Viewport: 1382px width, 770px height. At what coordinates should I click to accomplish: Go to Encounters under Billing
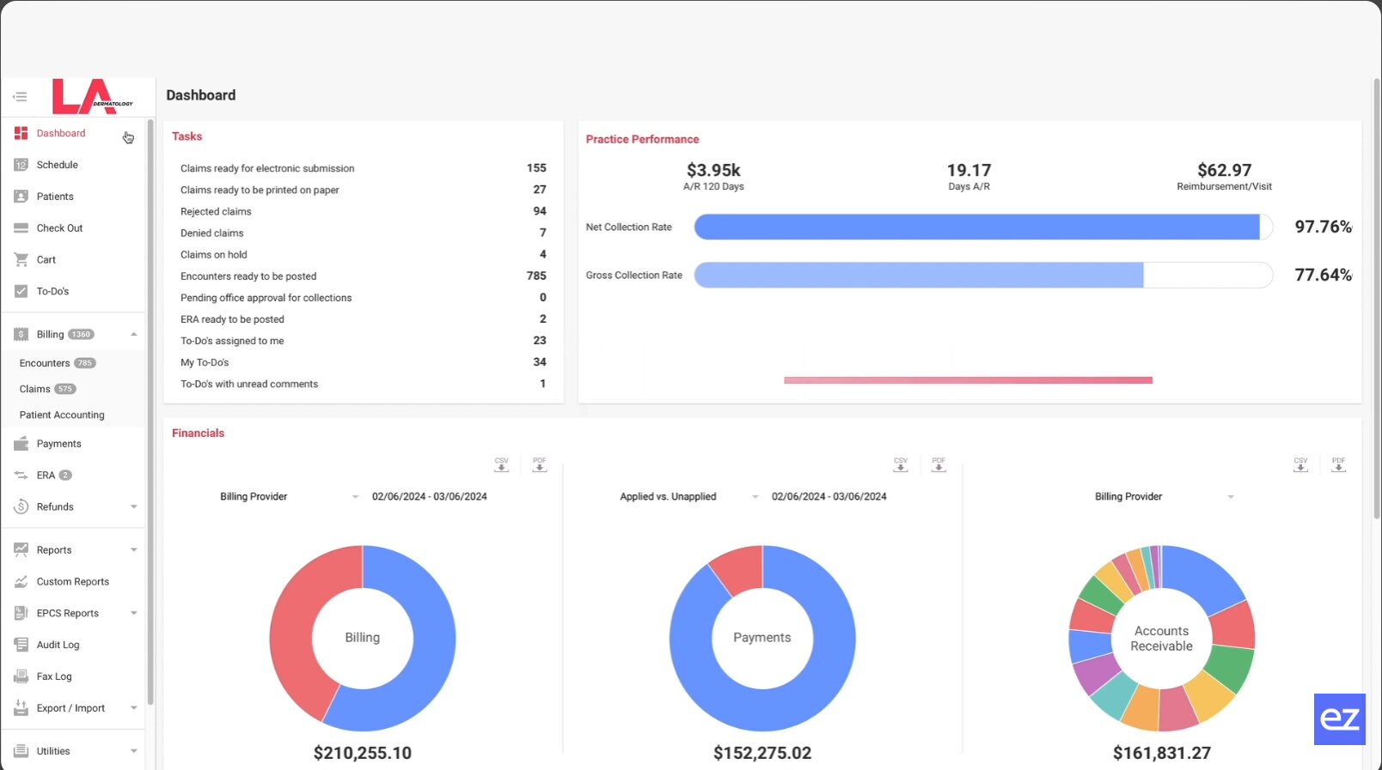tap(45, 363)
